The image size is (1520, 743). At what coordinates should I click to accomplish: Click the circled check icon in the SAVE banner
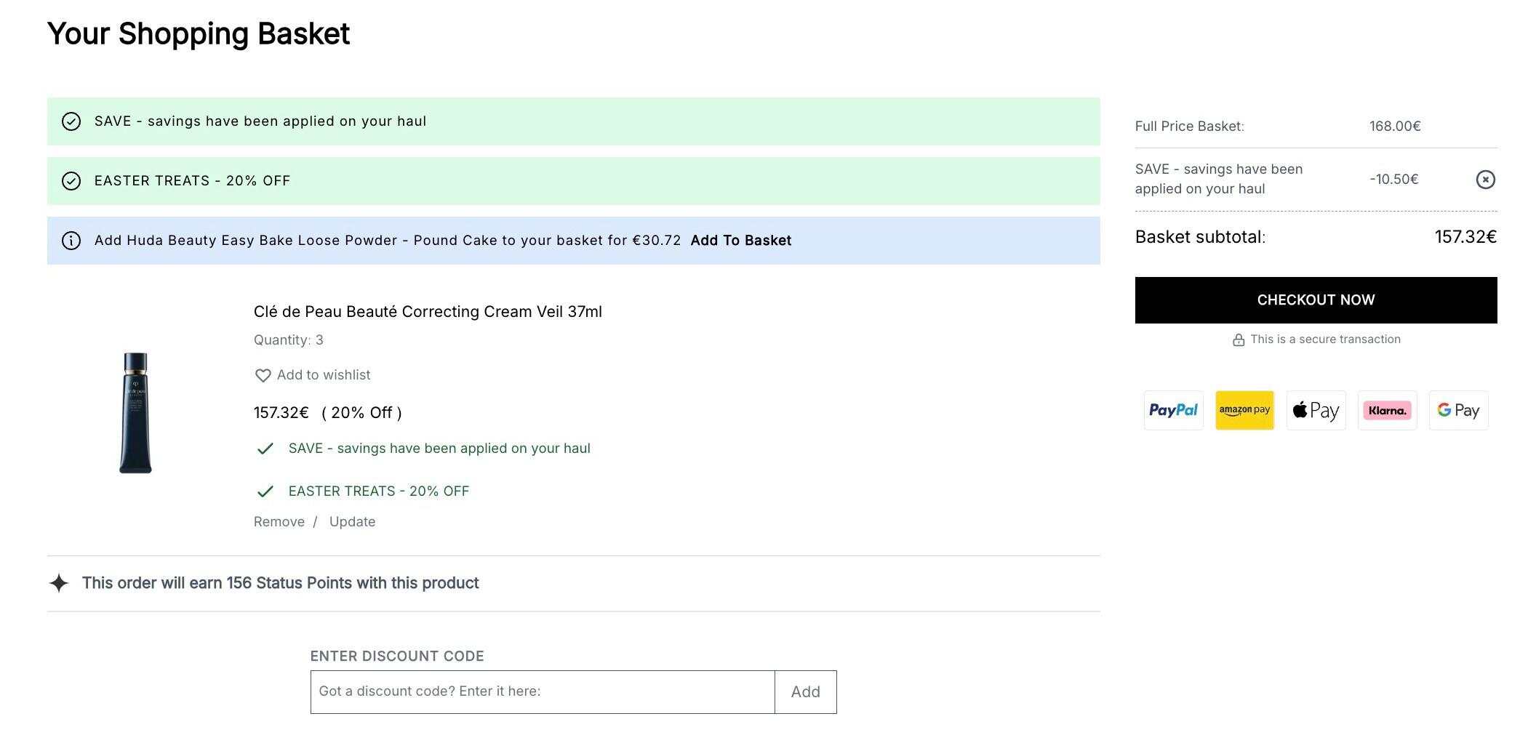click(x=71, y=121)
